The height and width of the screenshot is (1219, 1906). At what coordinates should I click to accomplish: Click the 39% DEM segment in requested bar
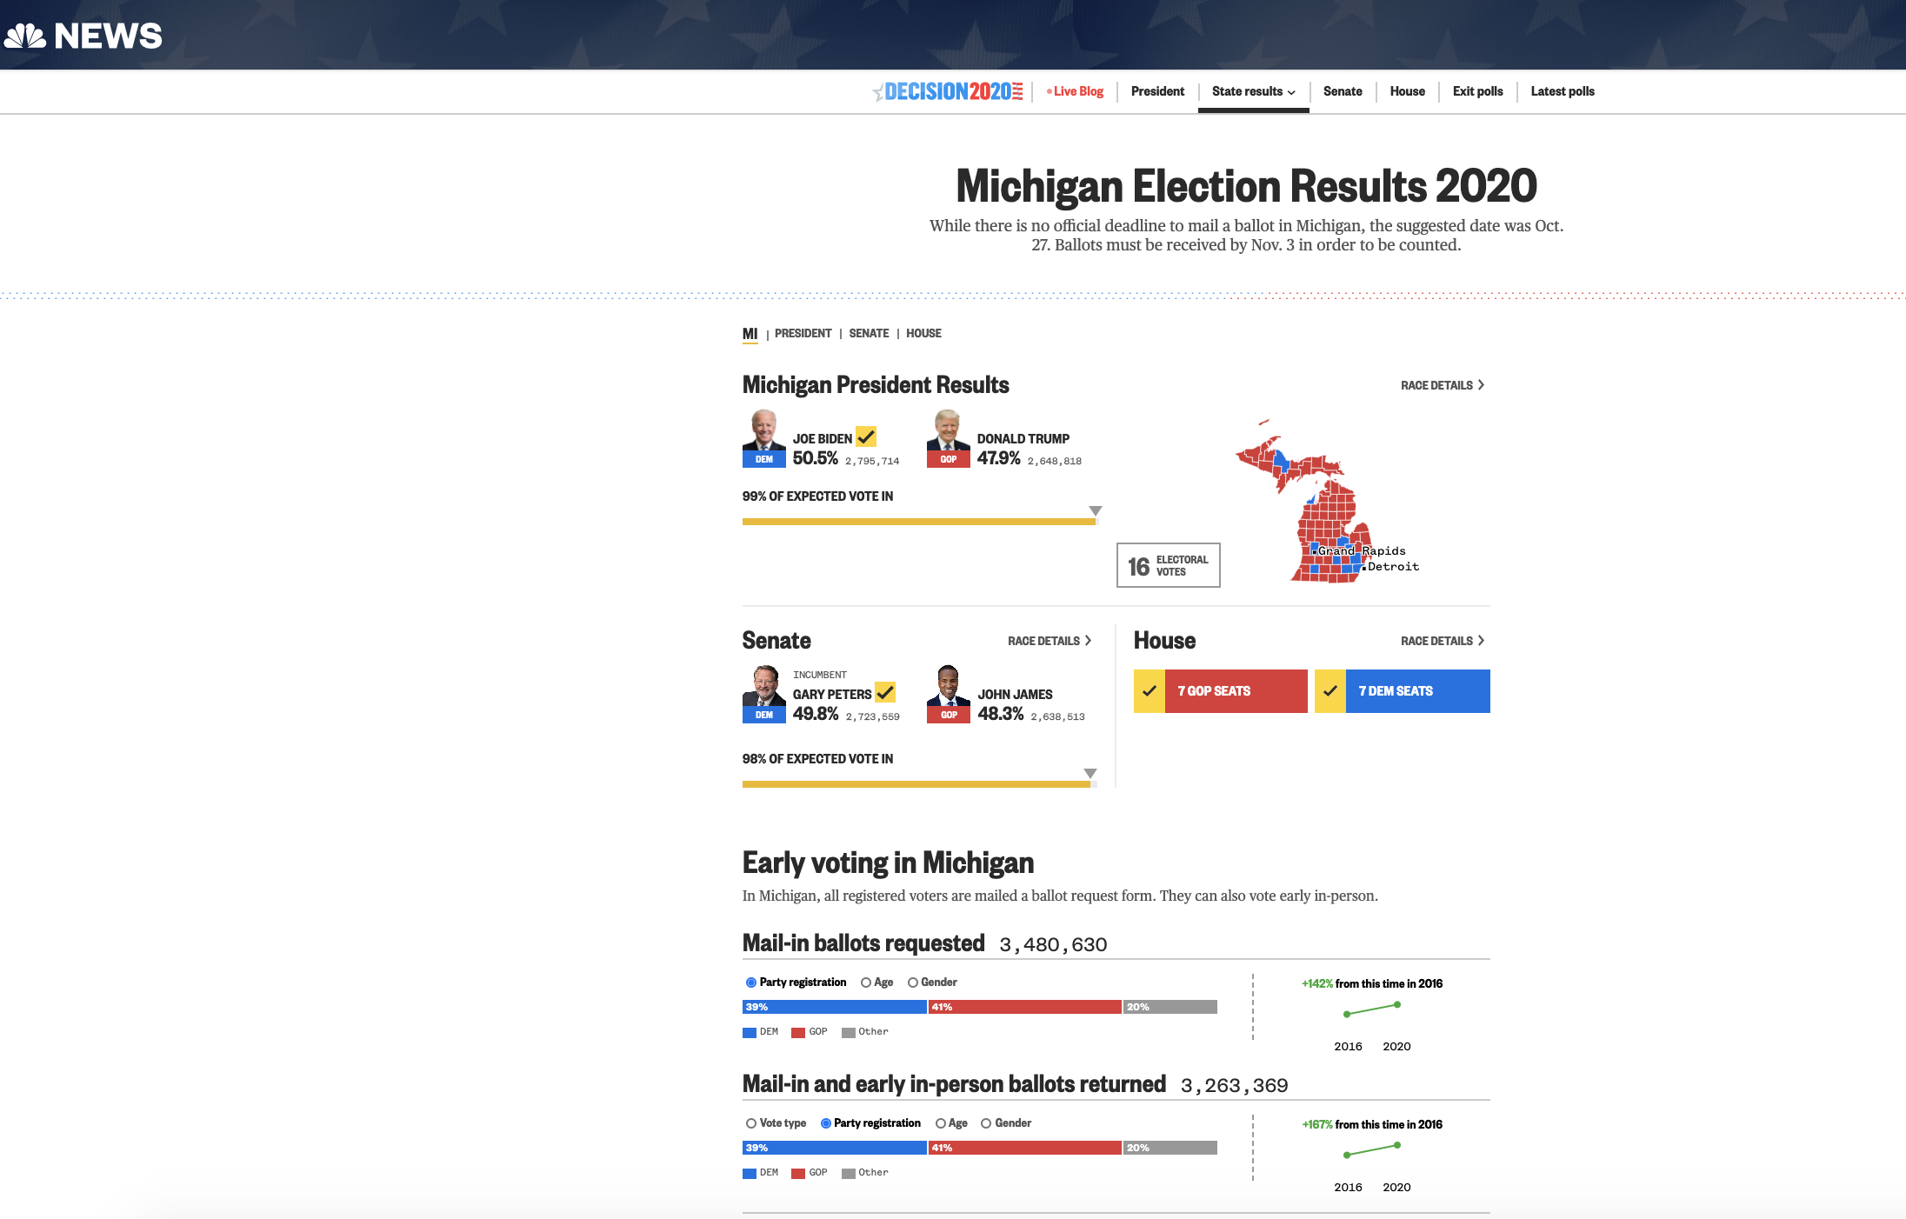(835, 1007)
